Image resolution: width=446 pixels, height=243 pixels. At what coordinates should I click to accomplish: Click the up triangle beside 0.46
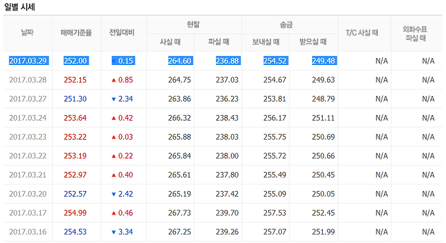[114, 213]
